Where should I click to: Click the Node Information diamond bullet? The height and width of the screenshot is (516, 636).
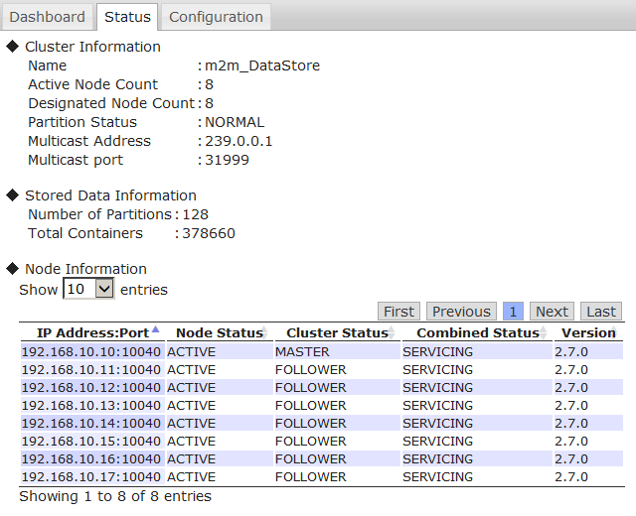pyautogui.click(x=13, y=269)
